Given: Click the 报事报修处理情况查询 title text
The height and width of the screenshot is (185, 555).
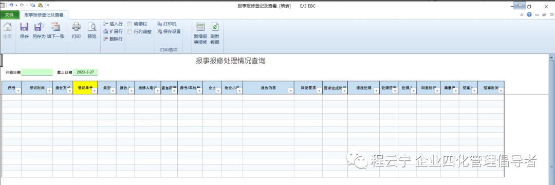Looking at the screenshot, I should coord(230,61).
